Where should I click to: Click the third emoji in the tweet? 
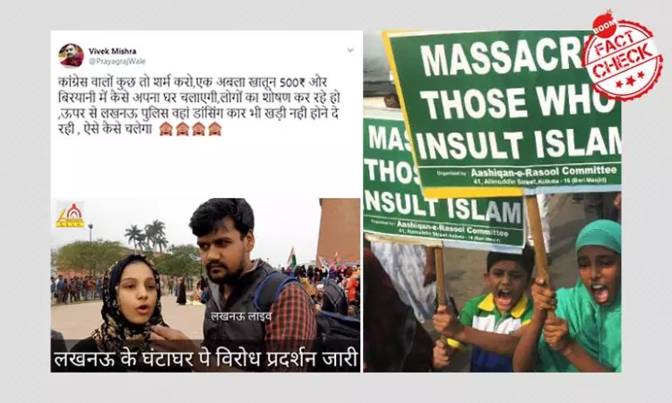click(x=198, y=129)
